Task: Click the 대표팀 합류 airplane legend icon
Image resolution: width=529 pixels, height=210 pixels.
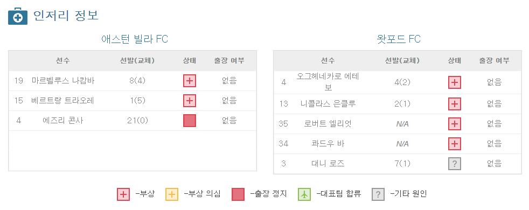Action: pos(304,194)
